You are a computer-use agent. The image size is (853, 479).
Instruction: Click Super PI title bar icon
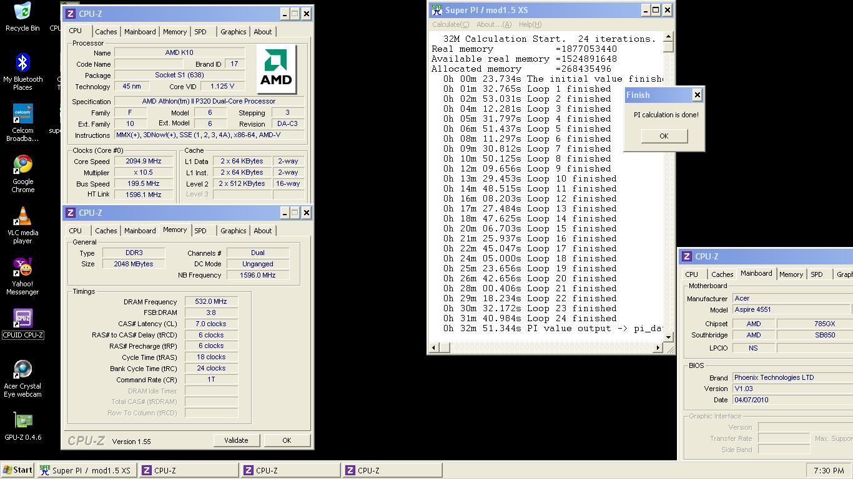(x=437, y=10)
